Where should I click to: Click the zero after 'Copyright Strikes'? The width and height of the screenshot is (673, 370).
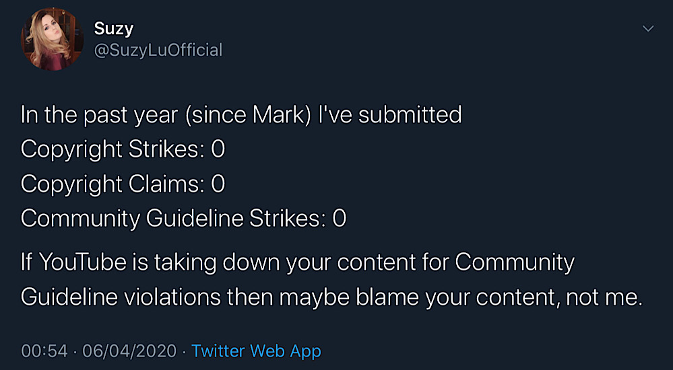[x=218, y=149]
